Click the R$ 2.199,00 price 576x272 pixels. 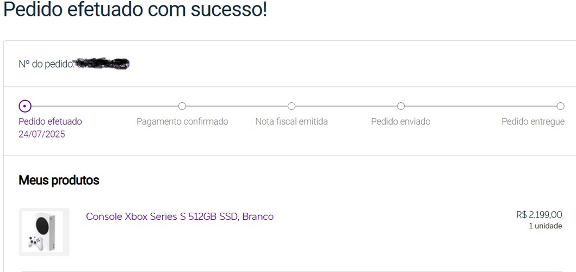pyautogui.click(x=539, y=215)
